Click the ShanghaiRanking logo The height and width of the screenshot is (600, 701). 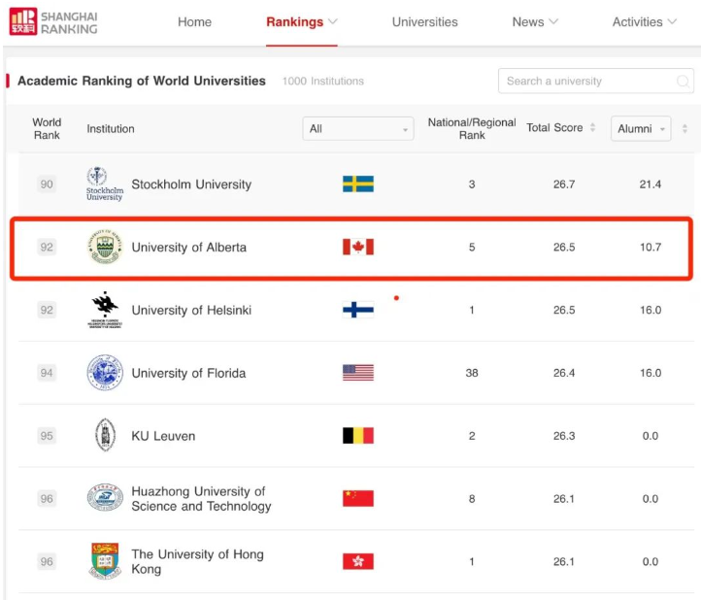[x=53, y=21]
